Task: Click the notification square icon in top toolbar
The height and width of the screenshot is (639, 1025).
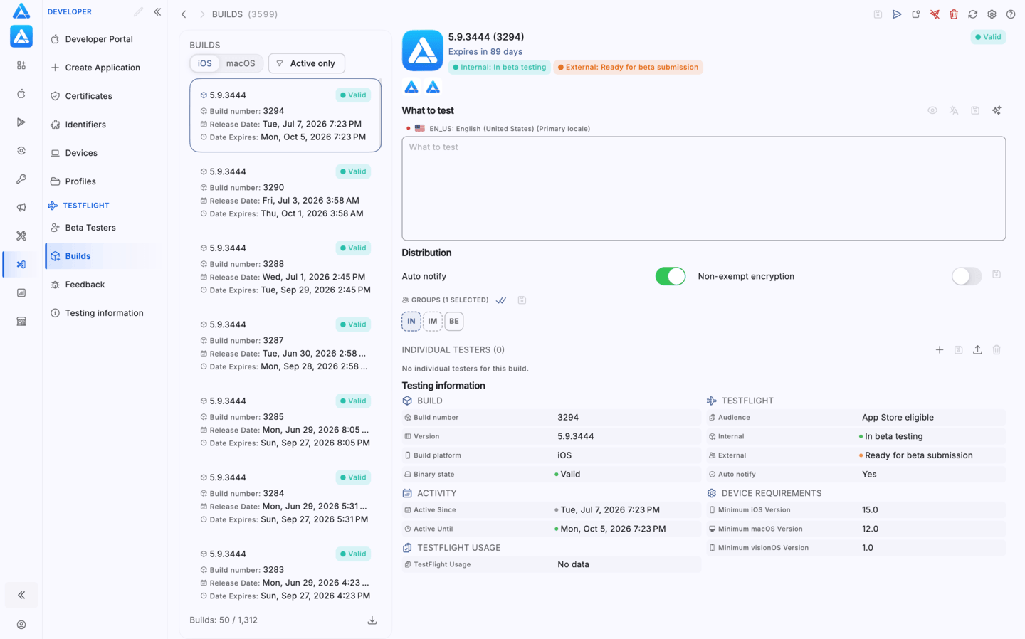Action: point(916,14)
